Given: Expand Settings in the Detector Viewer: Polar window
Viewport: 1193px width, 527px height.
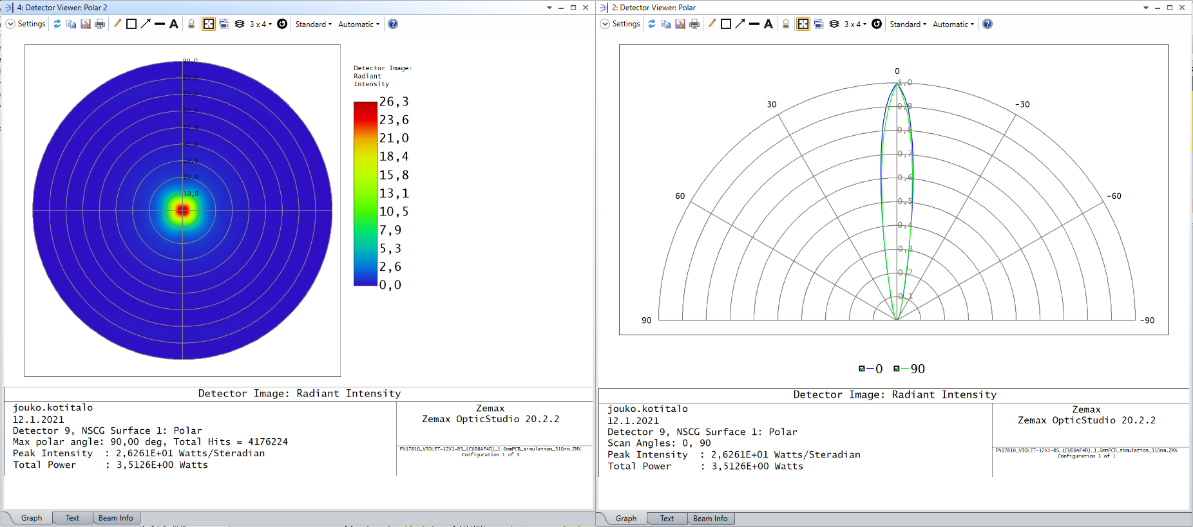Looking at the screenshot, I should [620, 24].
